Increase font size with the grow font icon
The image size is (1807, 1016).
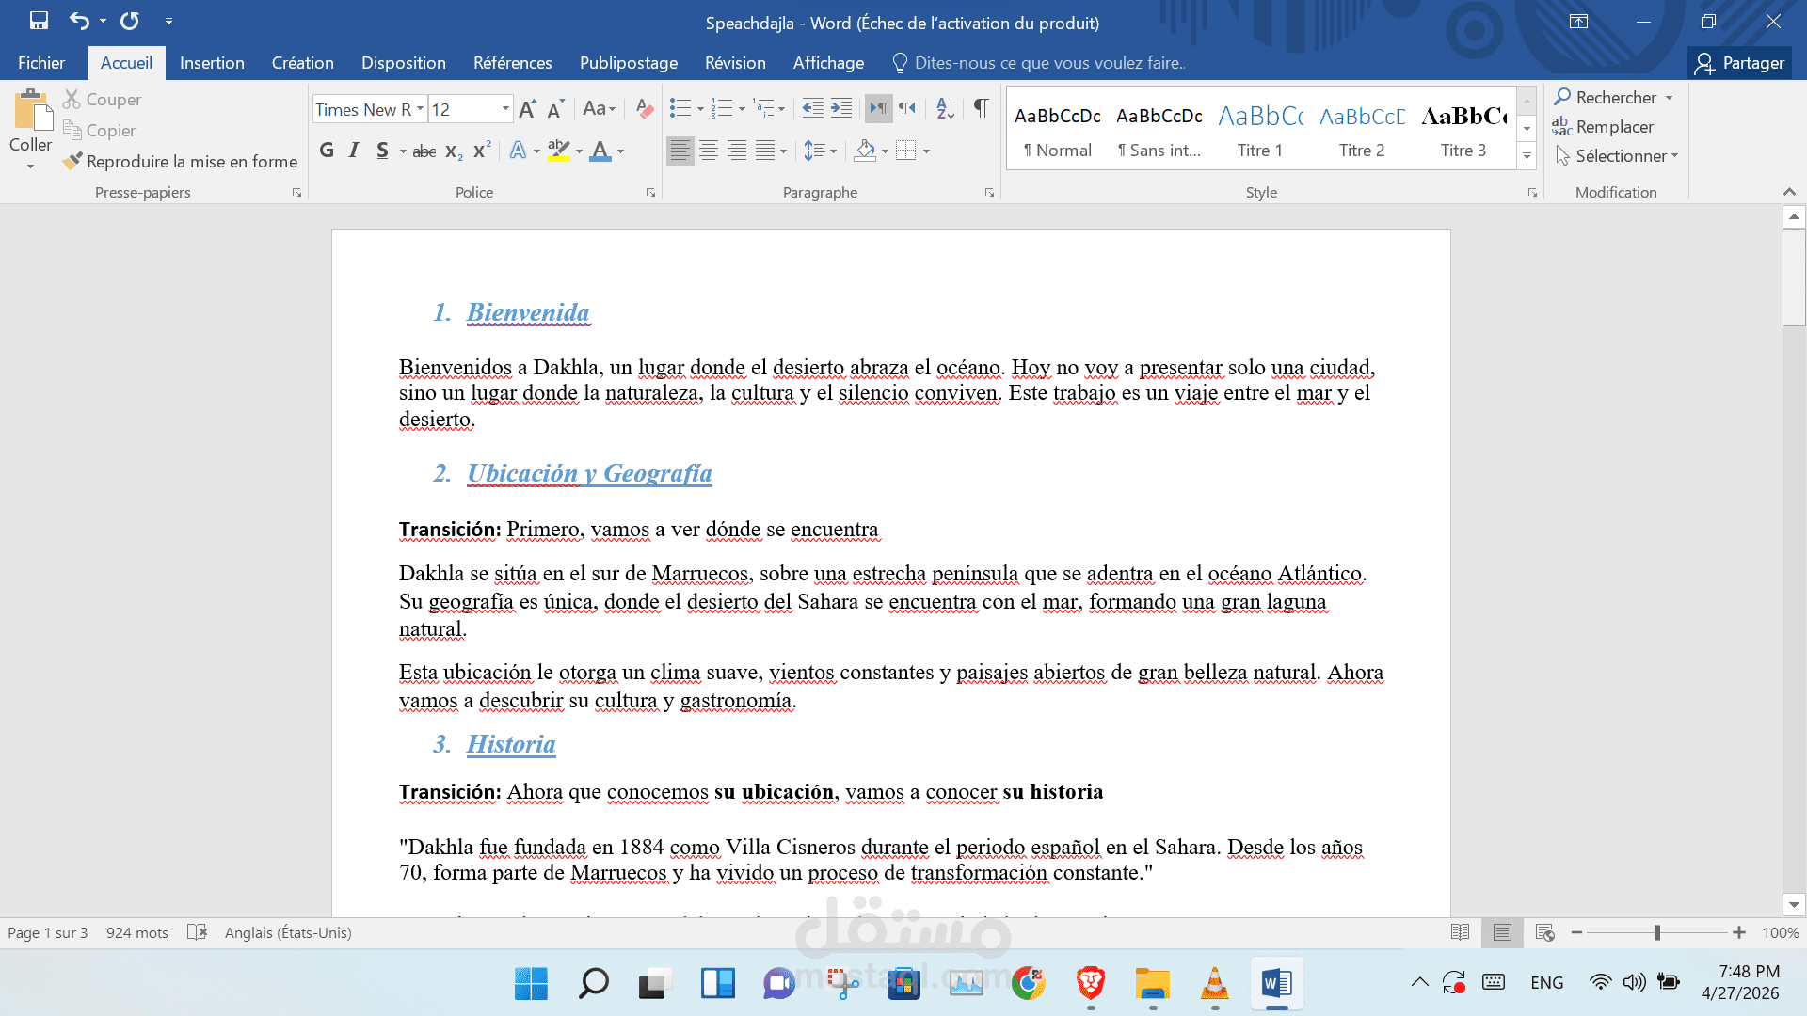pos(528,109)
